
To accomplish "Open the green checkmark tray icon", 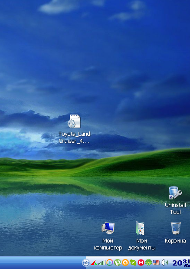I will [133, 262].
